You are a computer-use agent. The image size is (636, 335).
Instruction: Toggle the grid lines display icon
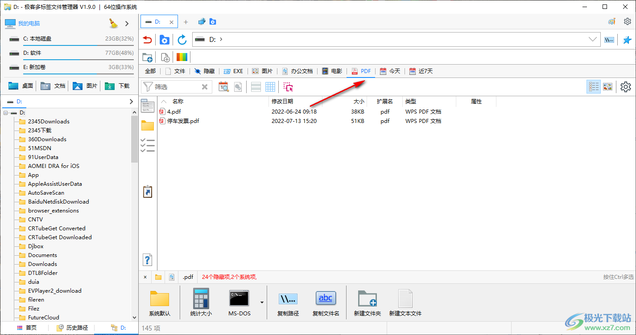coord(270,87)
